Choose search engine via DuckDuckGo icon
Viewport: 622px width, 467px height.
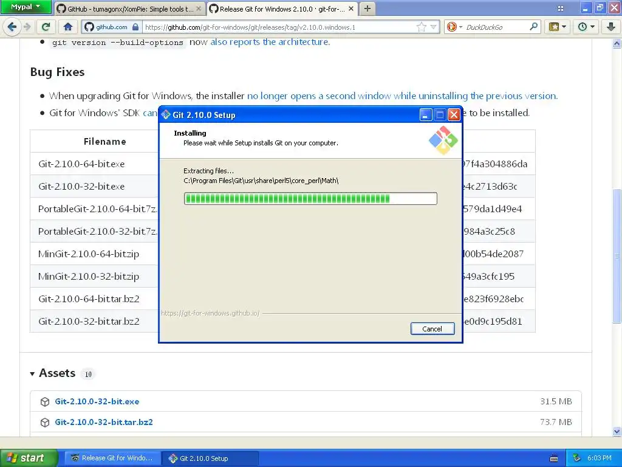pos(454,27)
